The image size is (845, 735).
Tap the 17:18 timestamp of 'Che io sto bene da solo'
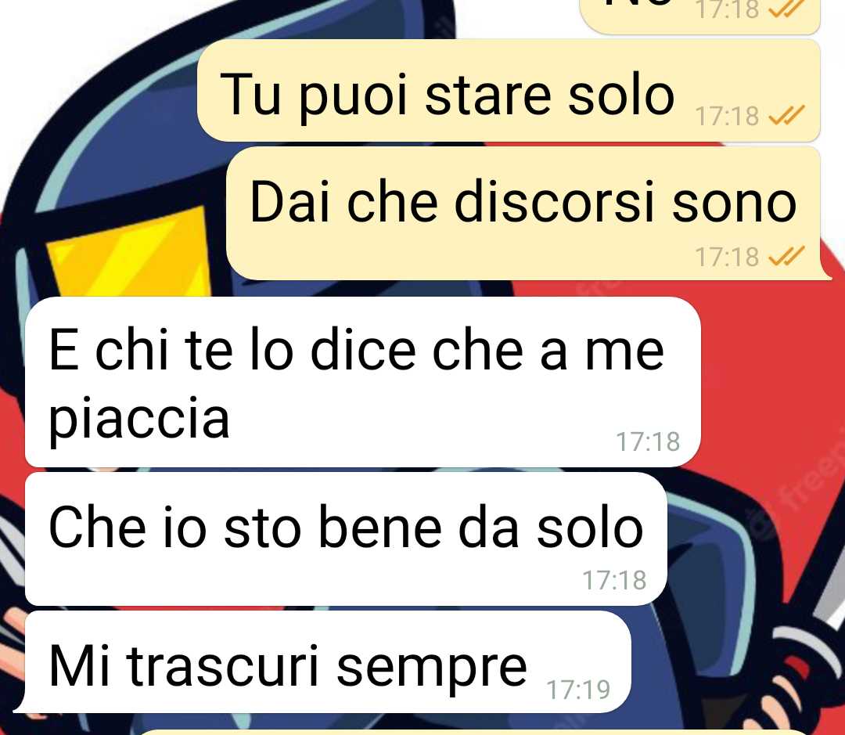pyautogui.click(x=614, y=580)
